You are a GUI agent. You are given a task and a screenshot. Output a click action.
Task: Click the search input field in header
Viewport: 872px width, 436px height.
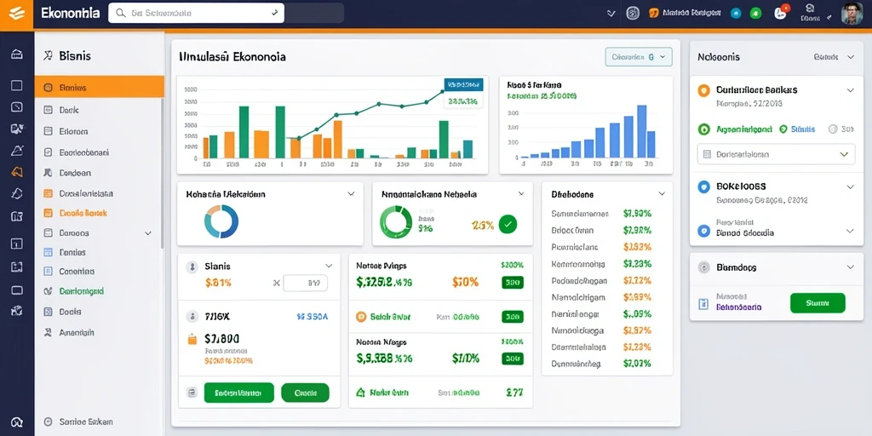pyautogui.click(x=196, y=14)
